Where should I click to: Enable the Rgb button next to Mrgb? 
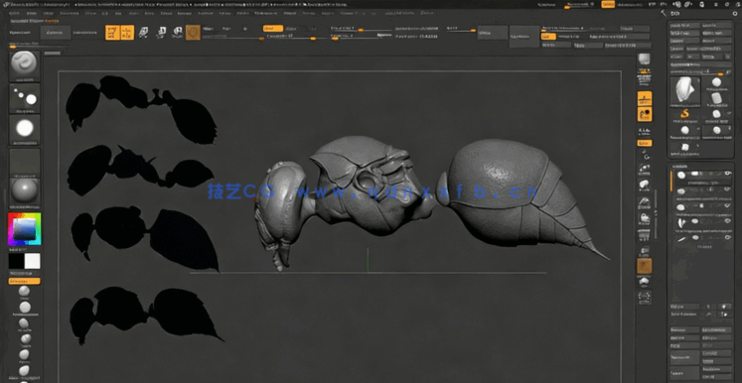[x=226, y=29]
